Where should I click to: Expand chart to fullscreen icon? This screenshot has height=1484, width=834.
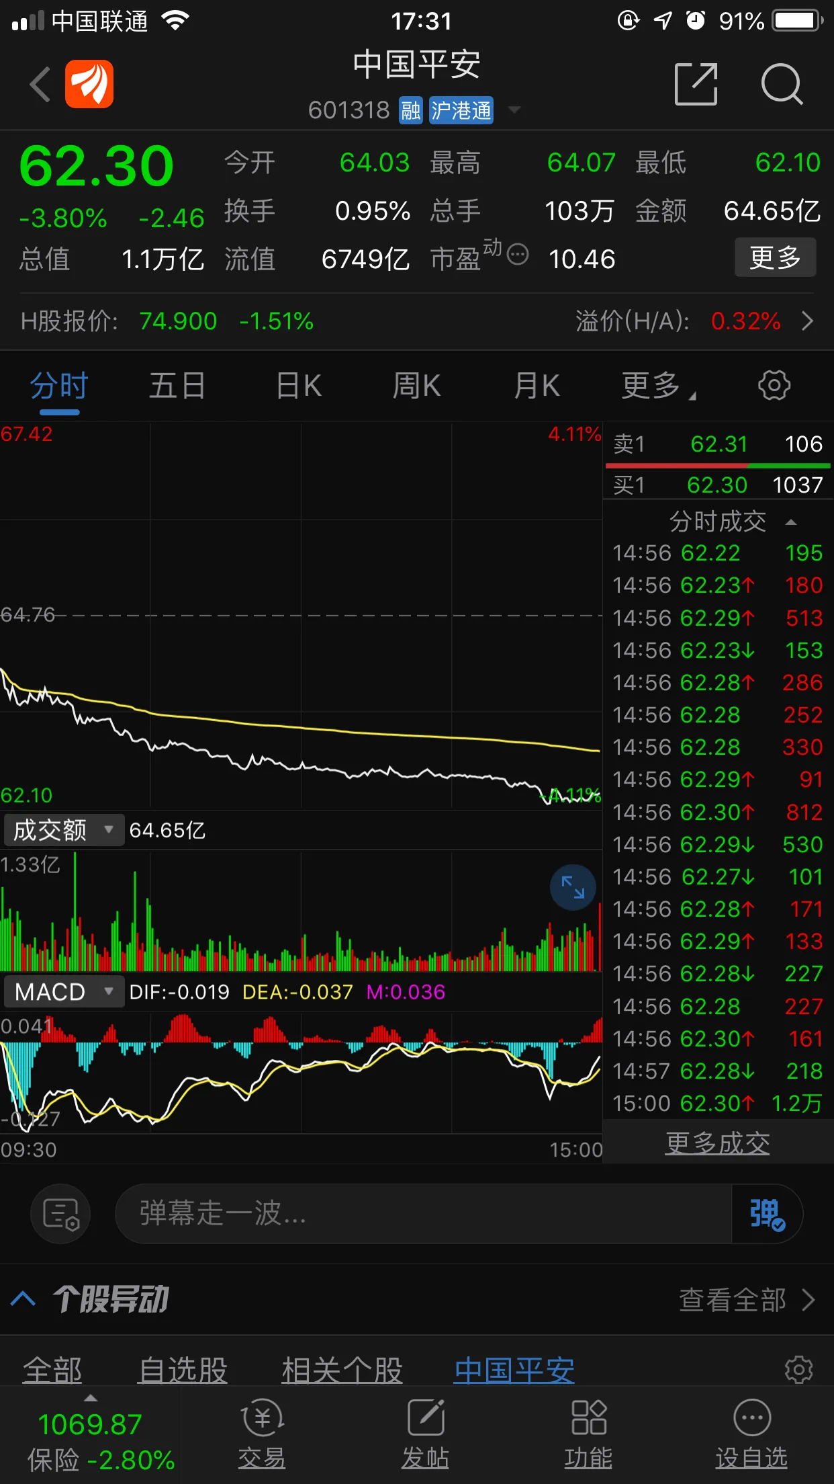[573, 887]
